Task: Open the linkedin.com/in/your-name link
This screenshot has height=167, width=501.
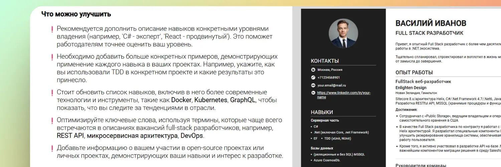Action: click(x=344, y=95)
